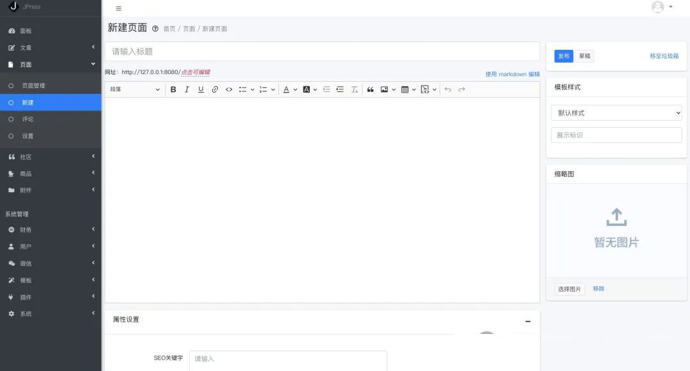Open the 默认样式 template style dropdown
690x371 pixels.
click(x=616, y=113)
